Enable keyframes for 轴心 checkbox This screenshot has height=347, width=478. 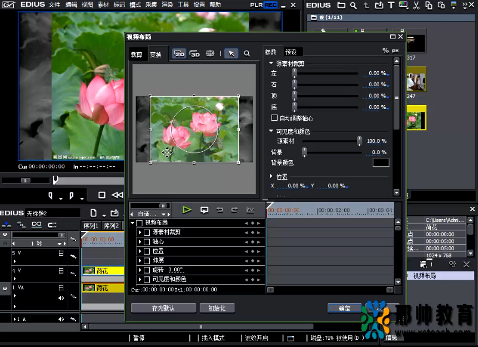click(147, 242)
